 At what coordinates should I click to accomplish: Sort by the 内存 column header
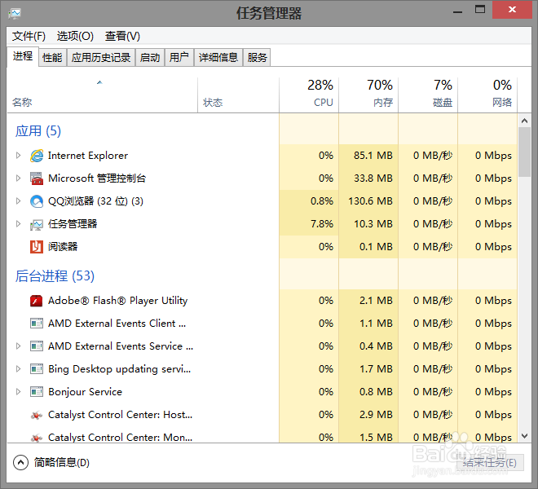click(368, 95)
